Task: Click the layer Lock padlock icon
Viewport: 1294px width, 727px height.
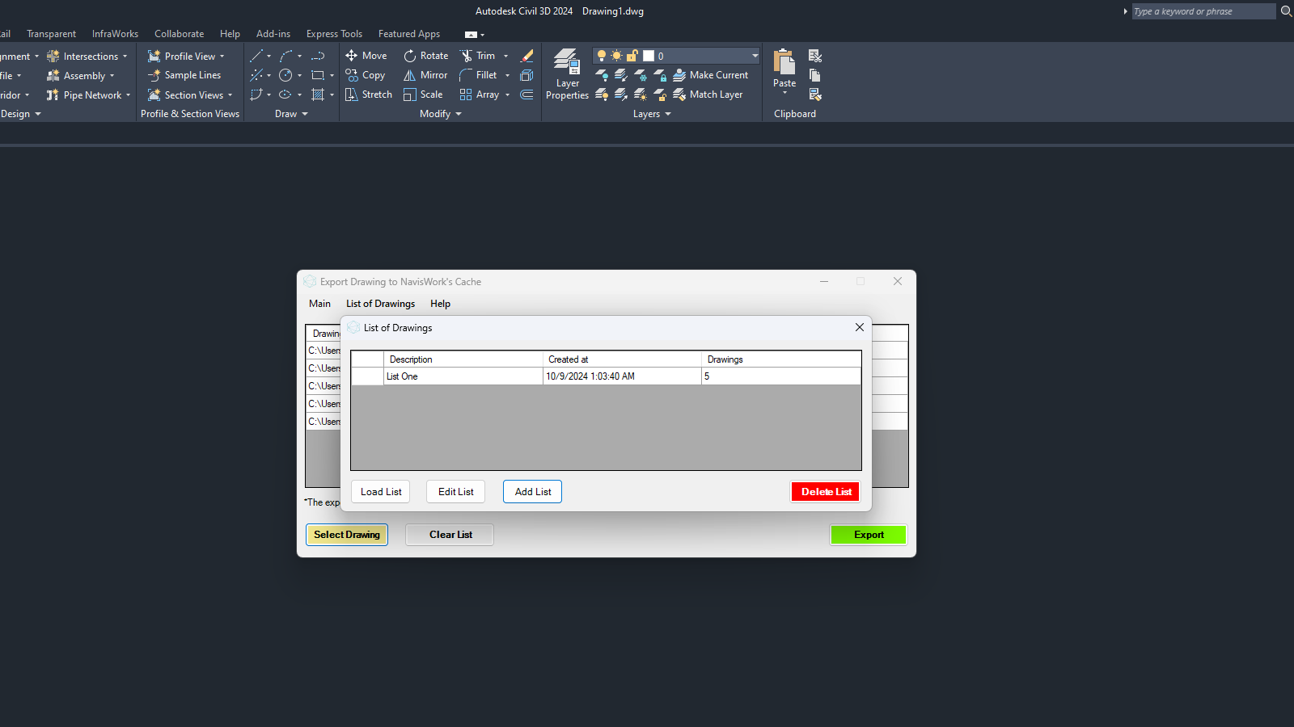Action: (x=660, y=75)
